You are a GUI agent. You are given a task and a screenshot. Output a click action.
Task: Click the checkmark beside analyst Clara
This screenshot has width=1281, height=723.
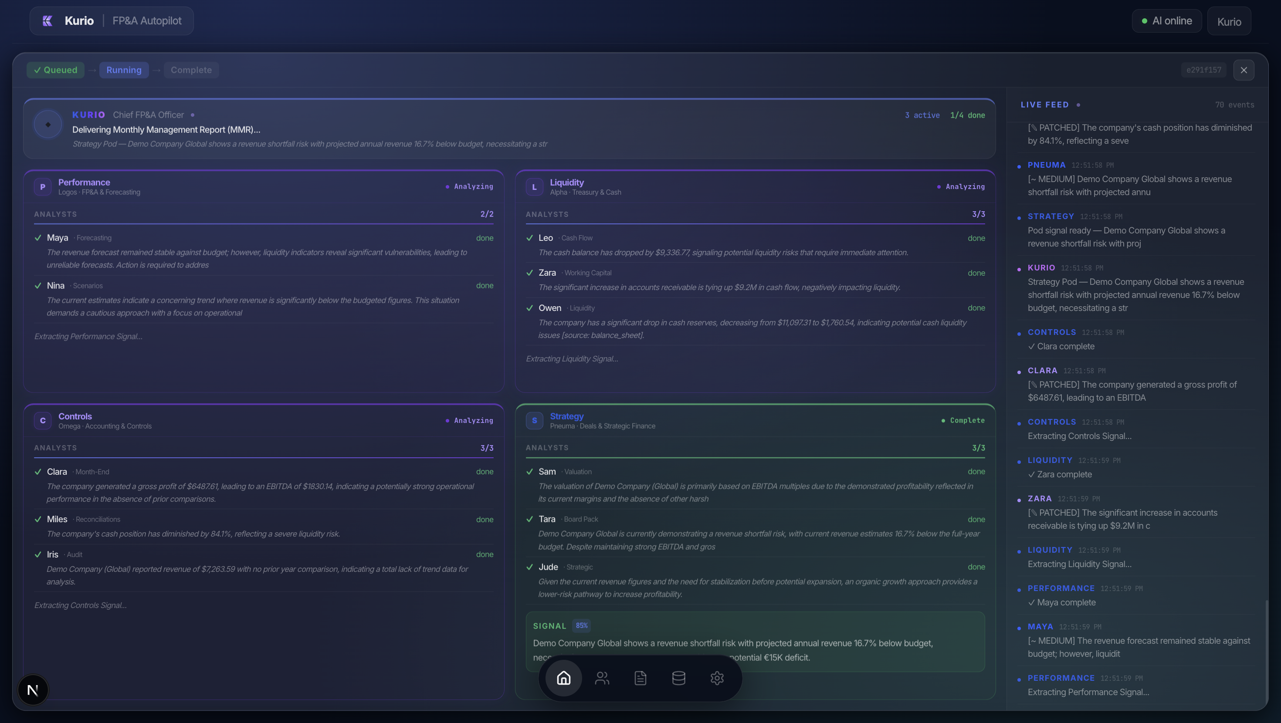coord(38,472)
